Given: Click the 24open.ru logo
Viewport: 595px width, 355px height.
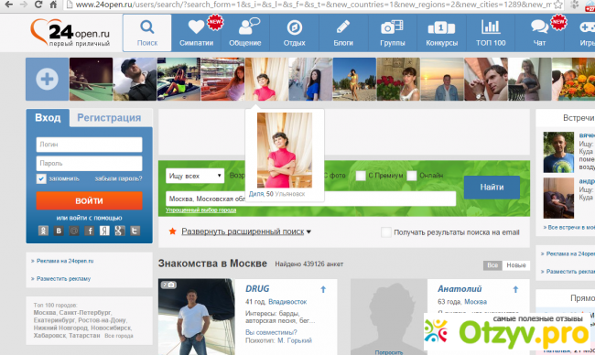Looking at the screenshot, I should point(70,33).
